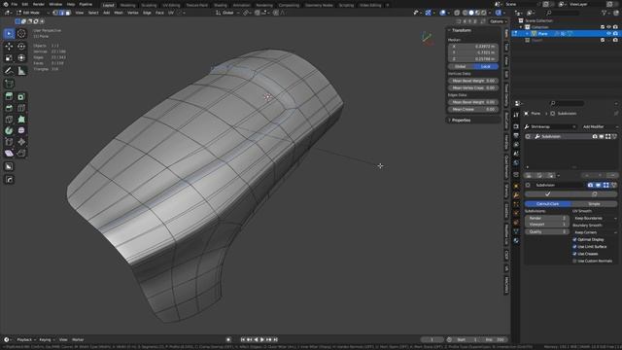Open the Vertex menu in viewport header
This screenshot has height=350, width=622.
click(x=132, y=13)
